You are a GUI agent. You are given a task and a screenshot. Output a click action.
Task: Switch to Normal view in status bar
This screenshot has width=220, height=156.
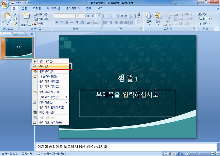coord(166,154)
